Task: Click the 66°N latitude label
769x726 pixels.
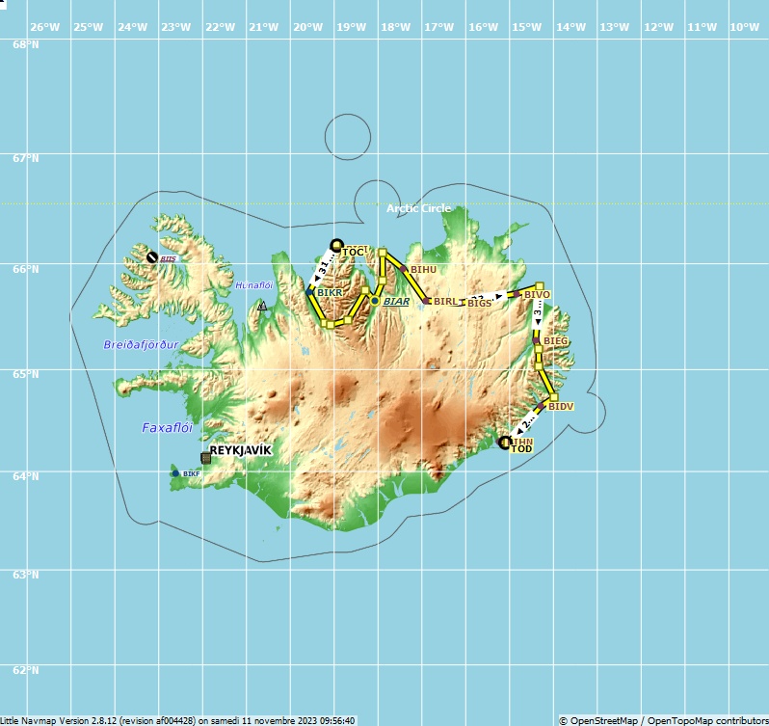Action: point(25,269)
